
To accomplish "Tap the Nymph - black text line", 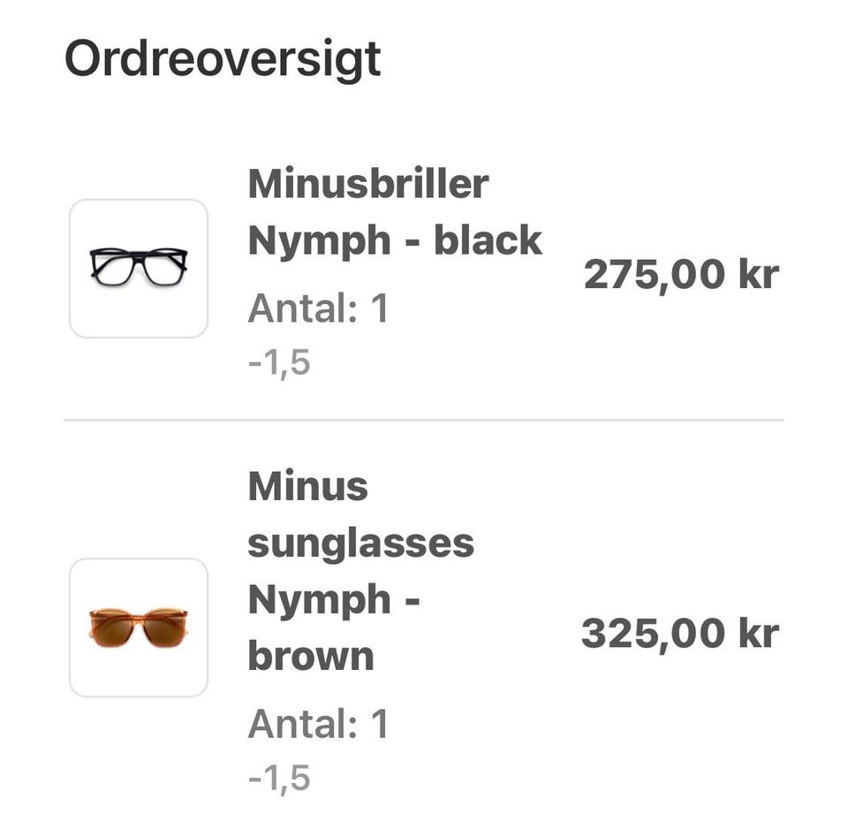I will tap(394, 240).
